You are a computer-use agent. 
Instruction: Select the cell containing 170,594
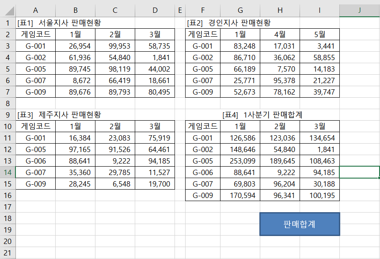coord(240,195)
